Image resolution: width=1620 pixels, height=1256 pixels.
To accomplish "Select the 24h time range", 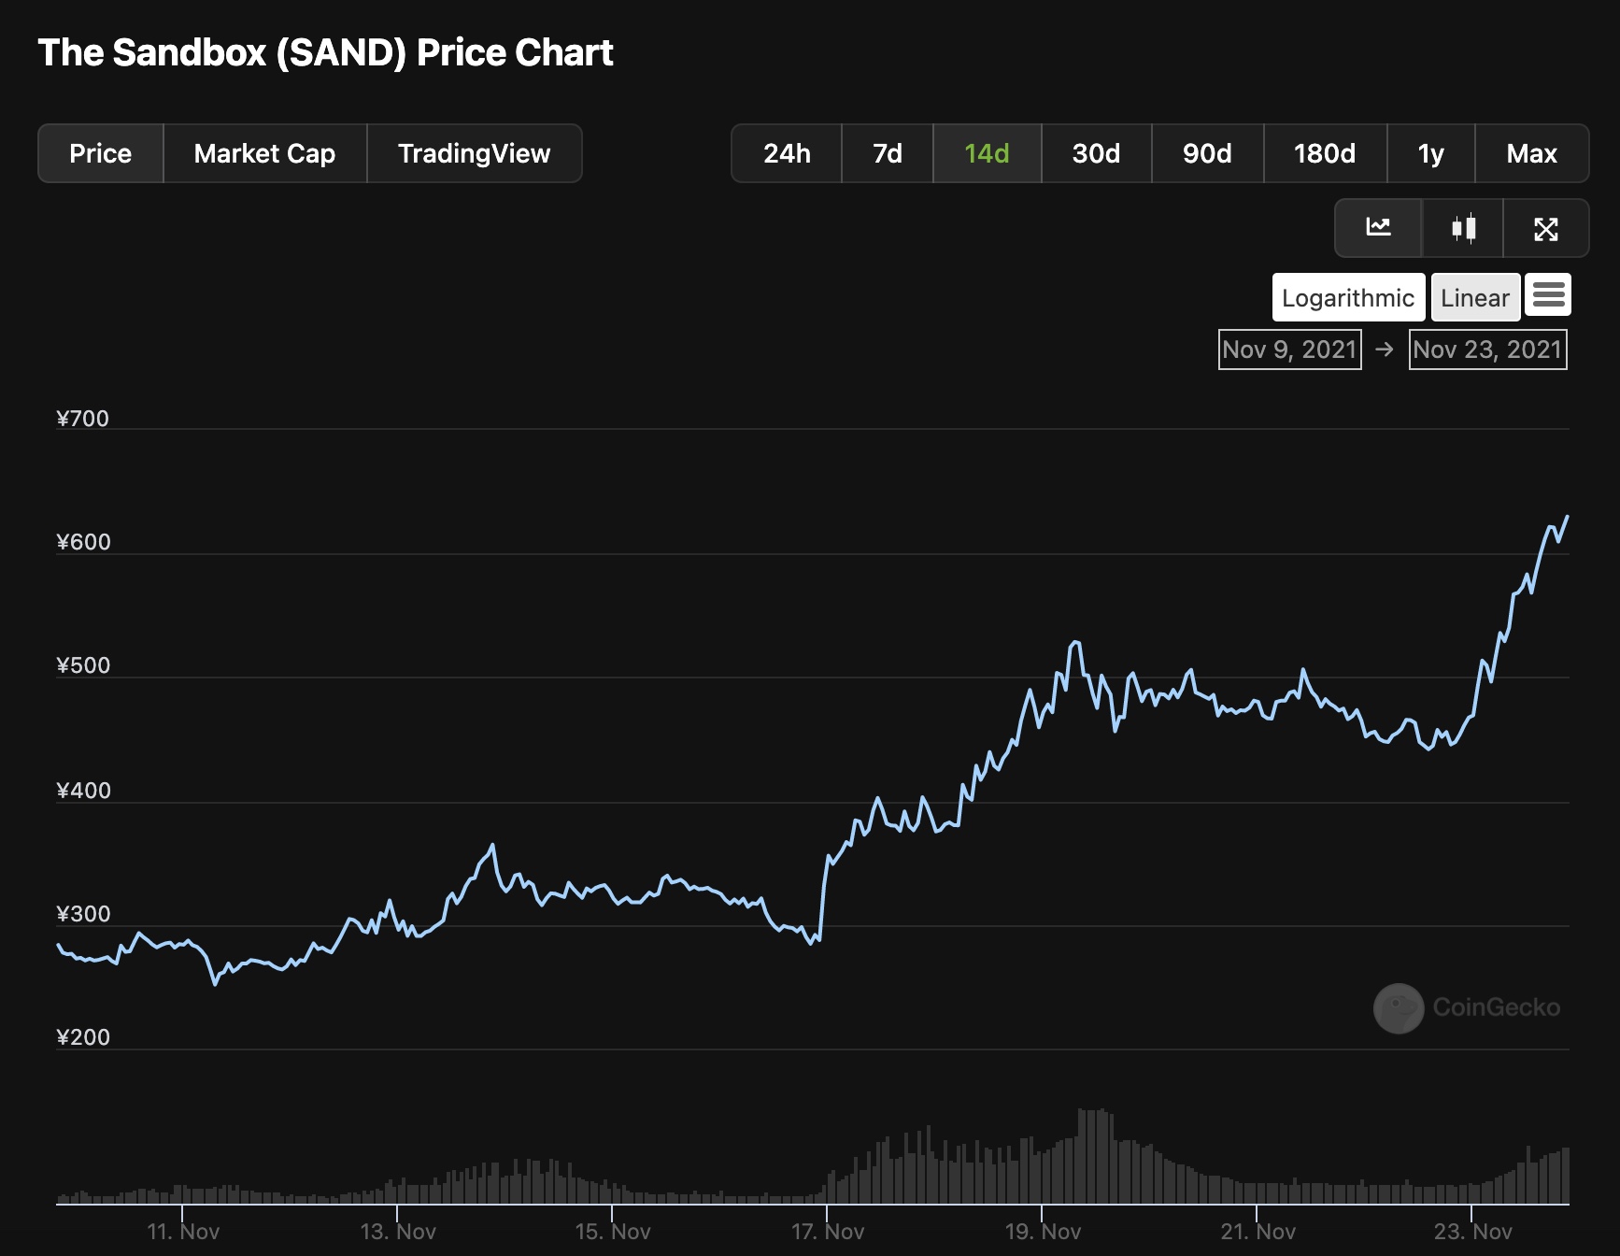I will point(787,153).
